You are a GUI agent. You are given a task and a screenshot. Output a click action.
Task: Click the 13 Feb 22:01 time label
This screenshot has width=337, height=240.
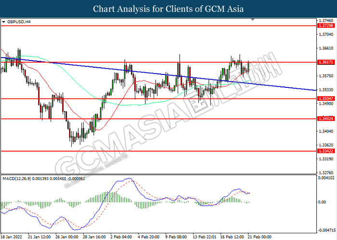tap(205, 237)
